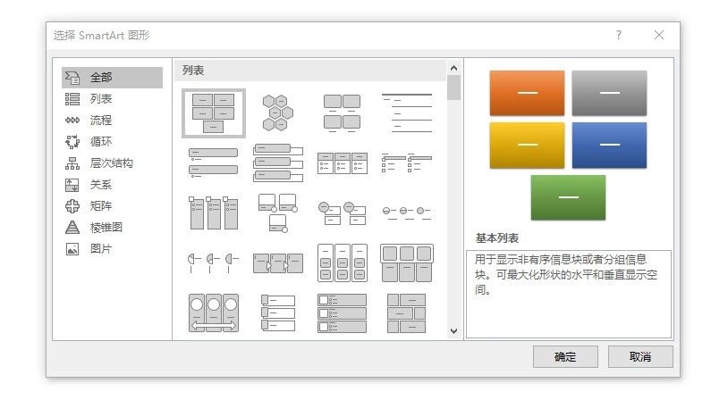711x400 pixels.
Task: Select the vertical box list with three stacked bars
Action: [x=277, y=162]
